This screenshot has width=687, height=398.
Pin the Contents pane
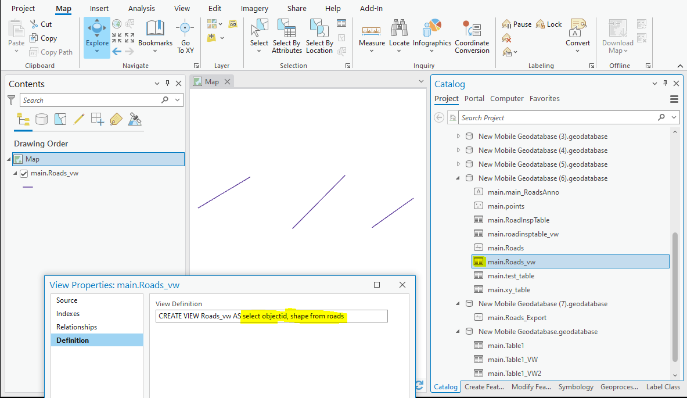[167, 83]
